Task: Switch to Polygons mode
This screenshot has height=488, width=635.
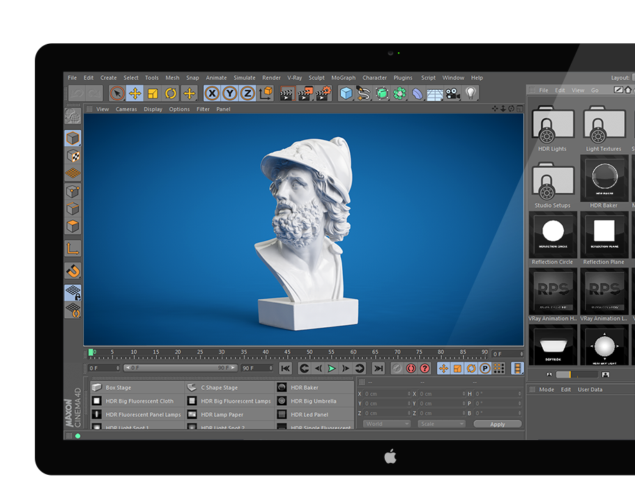Action: 72,226
